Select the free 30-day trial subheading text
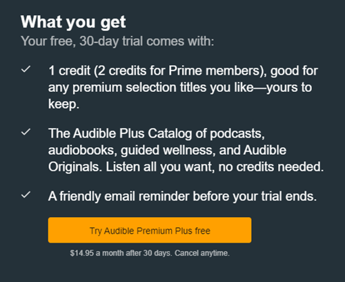This screenshot has height=282, width=345. pos(117,41)
